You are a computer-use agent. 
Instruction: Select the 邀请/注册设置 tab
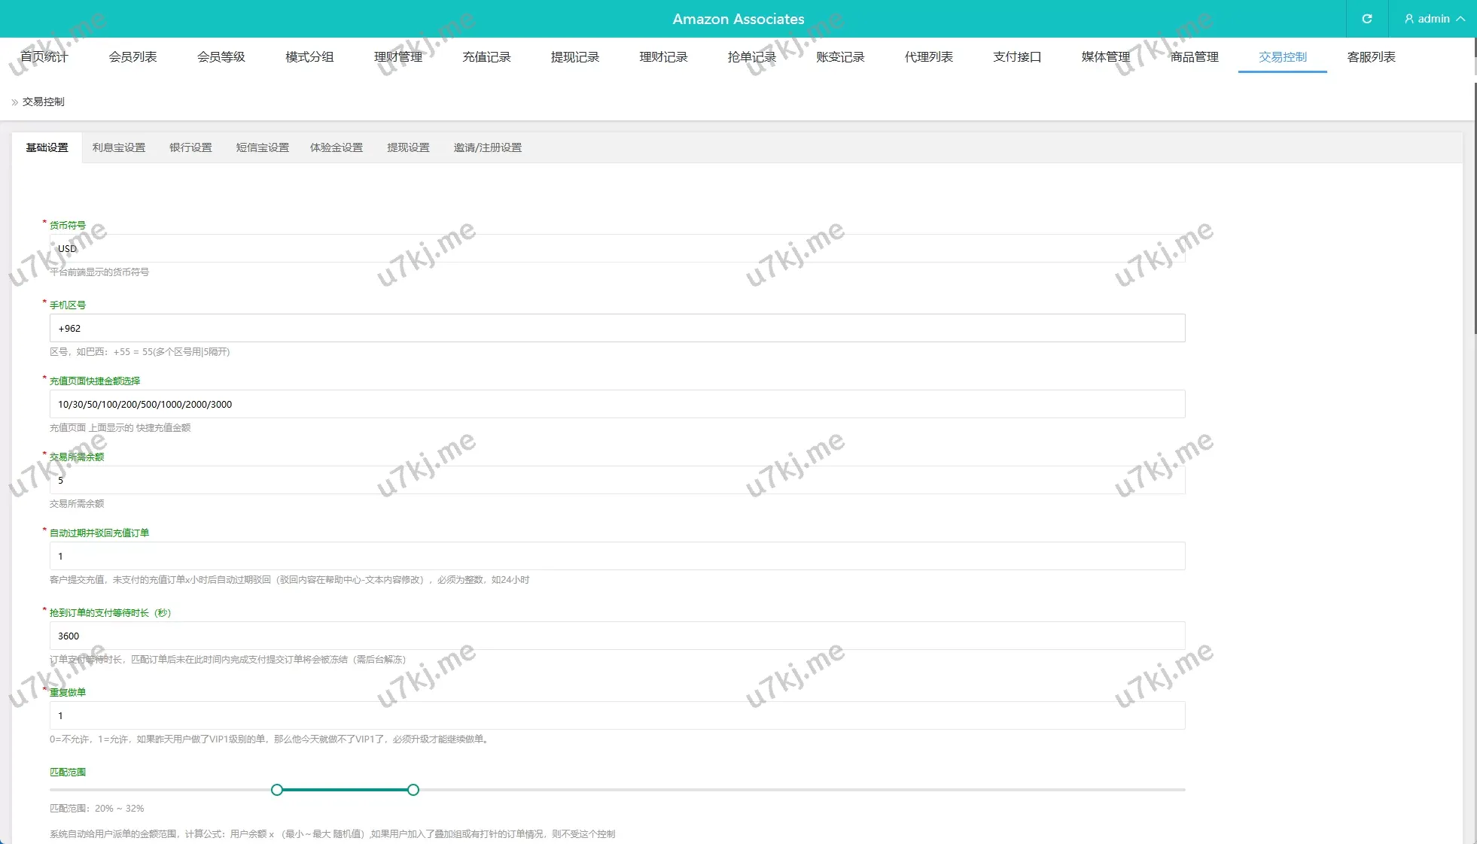pyautogui.click(x=487, y=147)
